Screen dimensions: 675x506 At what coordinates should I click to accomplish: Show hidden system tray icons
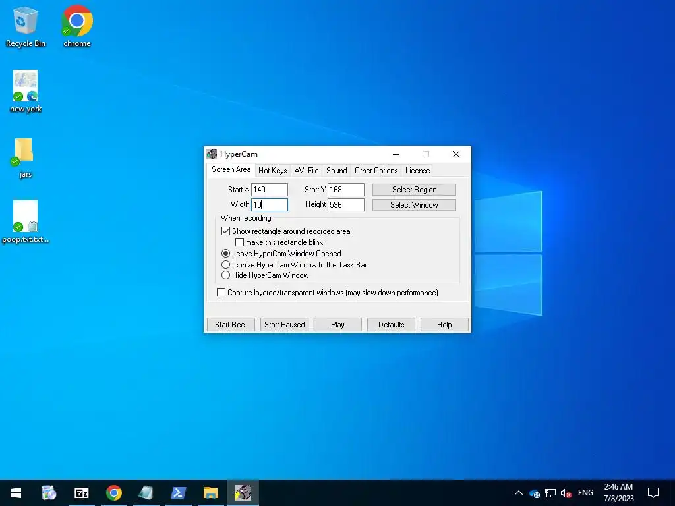click(519, 493)
